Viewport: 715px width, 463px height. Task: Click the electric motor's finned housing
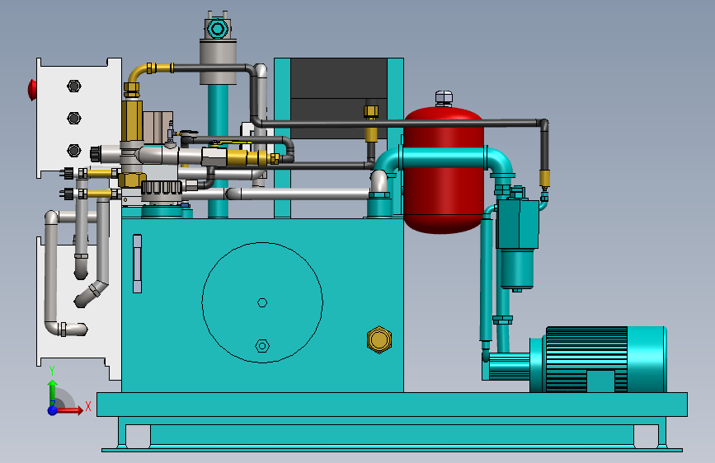[586, 359]
